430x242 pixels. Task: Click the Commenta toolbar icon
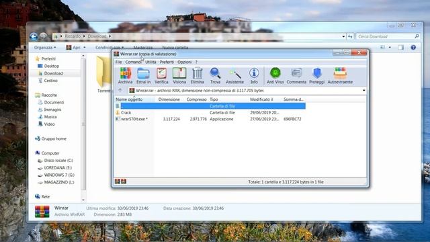click(x=296, y=76)
